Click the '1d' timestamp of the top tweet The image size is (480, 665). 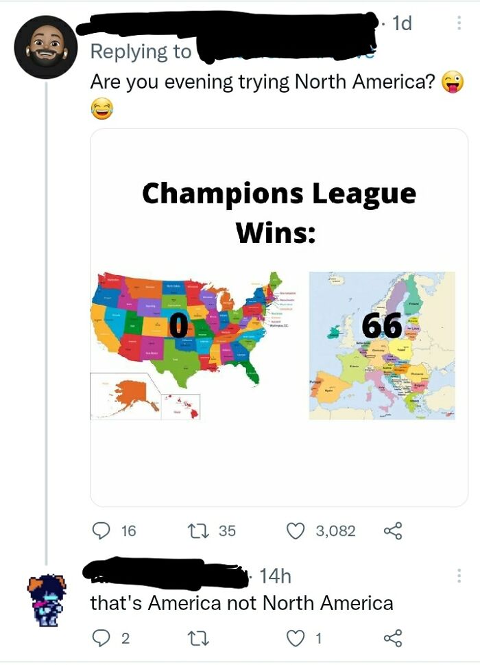tap(402, 23)
